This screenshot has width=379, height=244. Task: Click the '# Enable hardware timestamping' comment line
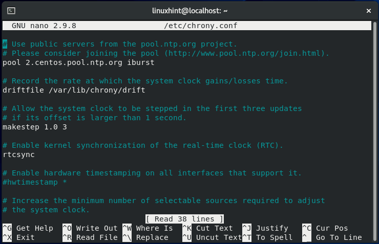tap(152, 173)
